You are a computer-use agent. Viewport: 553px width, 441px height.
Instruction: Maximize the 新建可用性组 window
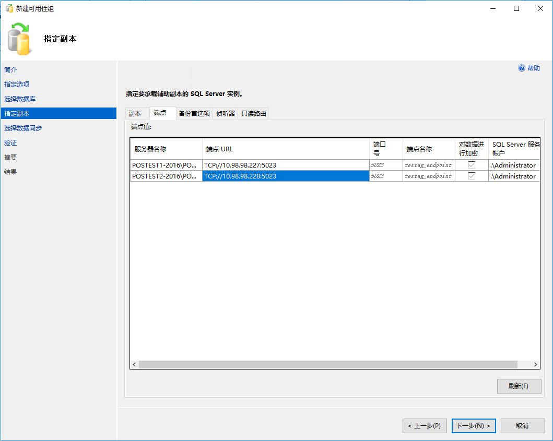pyautogui.click(x=516, y=8)
